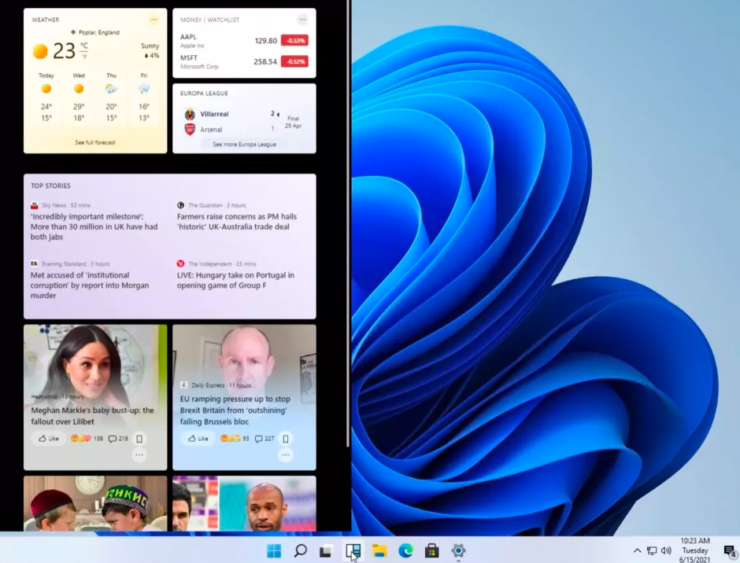Open Money Watchlist widget more options
The height and width of the screenshot is (563, 740).
pyautogui.click(x=302, y=20)
